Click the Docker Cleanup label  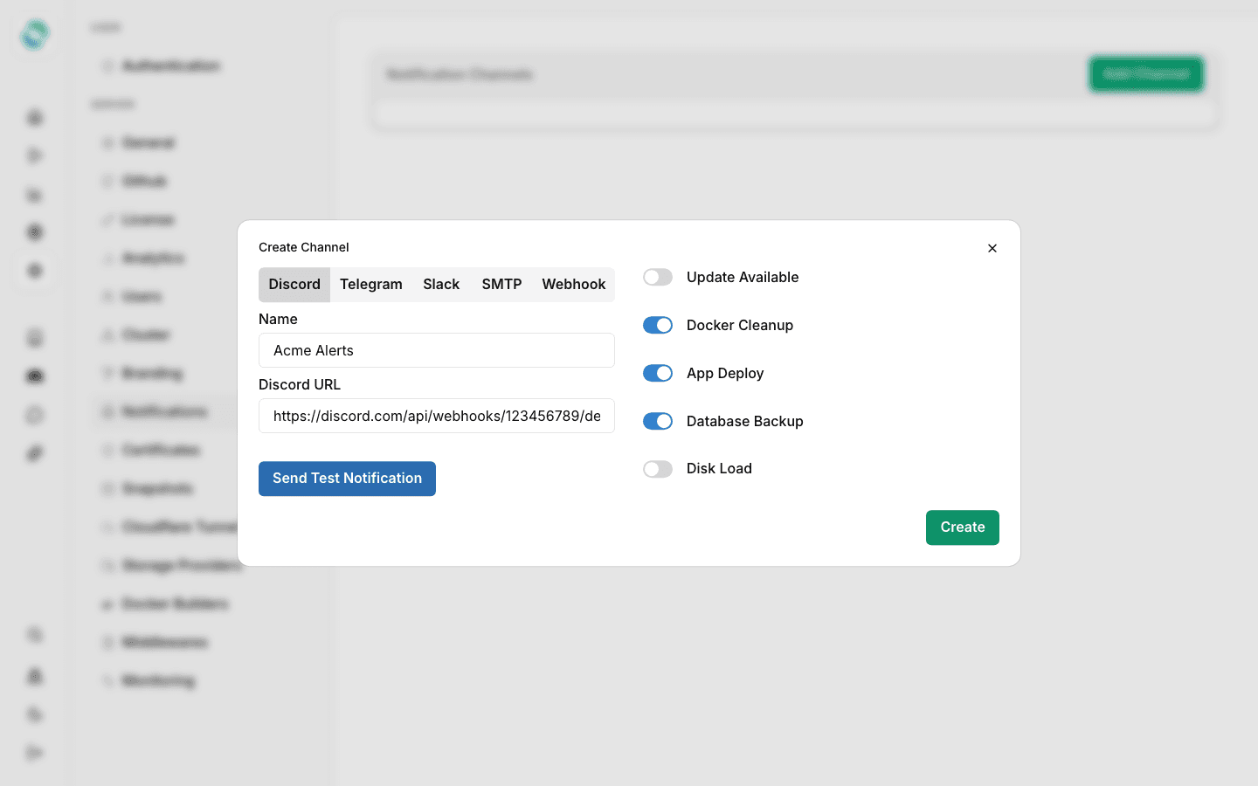pyautogui.click(x=740, y=325)
